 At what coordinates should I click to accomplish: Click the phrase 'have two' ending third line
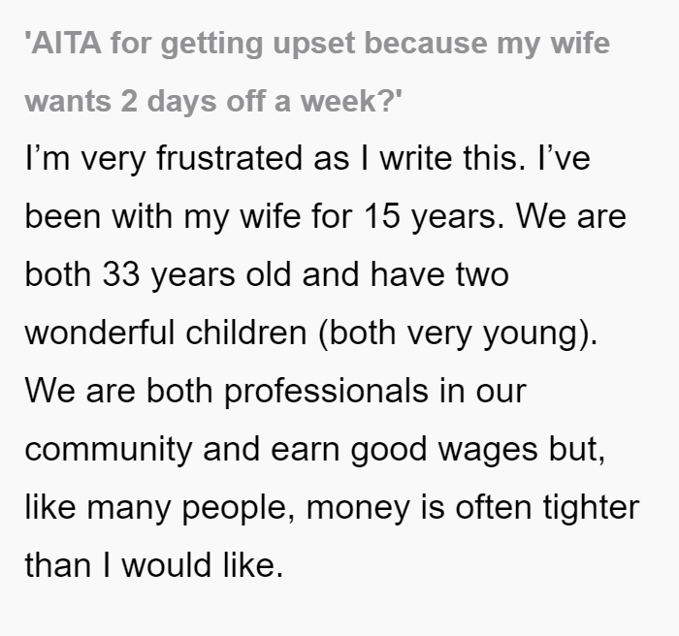pyautogui.click(x=439, y=274)
